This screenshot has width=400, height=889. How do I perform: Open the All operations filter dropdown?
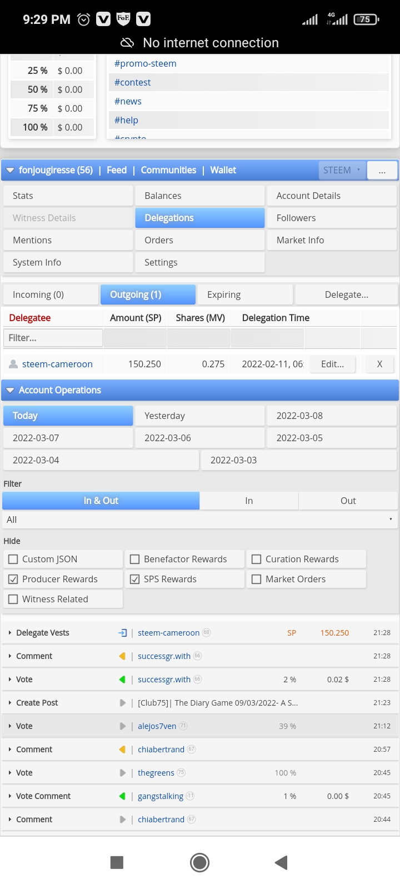coord(200,520)
